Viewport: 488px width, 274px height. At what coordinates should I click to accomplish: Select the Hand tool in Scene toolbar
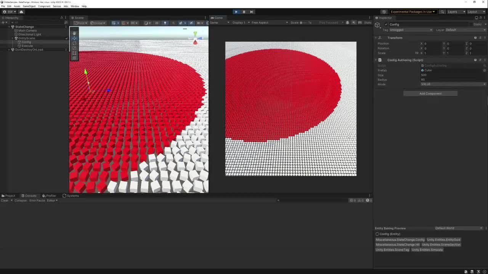tap(74, 33)
